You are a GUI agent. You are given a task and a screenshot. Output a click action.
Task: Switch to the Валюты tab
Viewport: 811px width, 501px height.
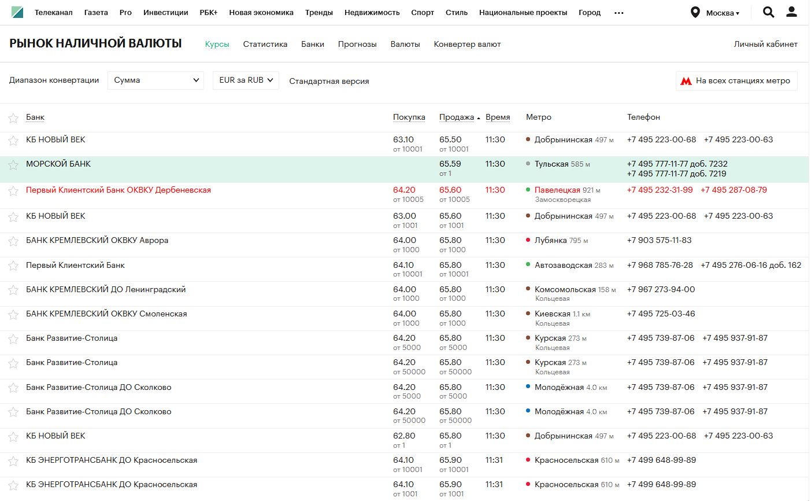pos(405,45)
